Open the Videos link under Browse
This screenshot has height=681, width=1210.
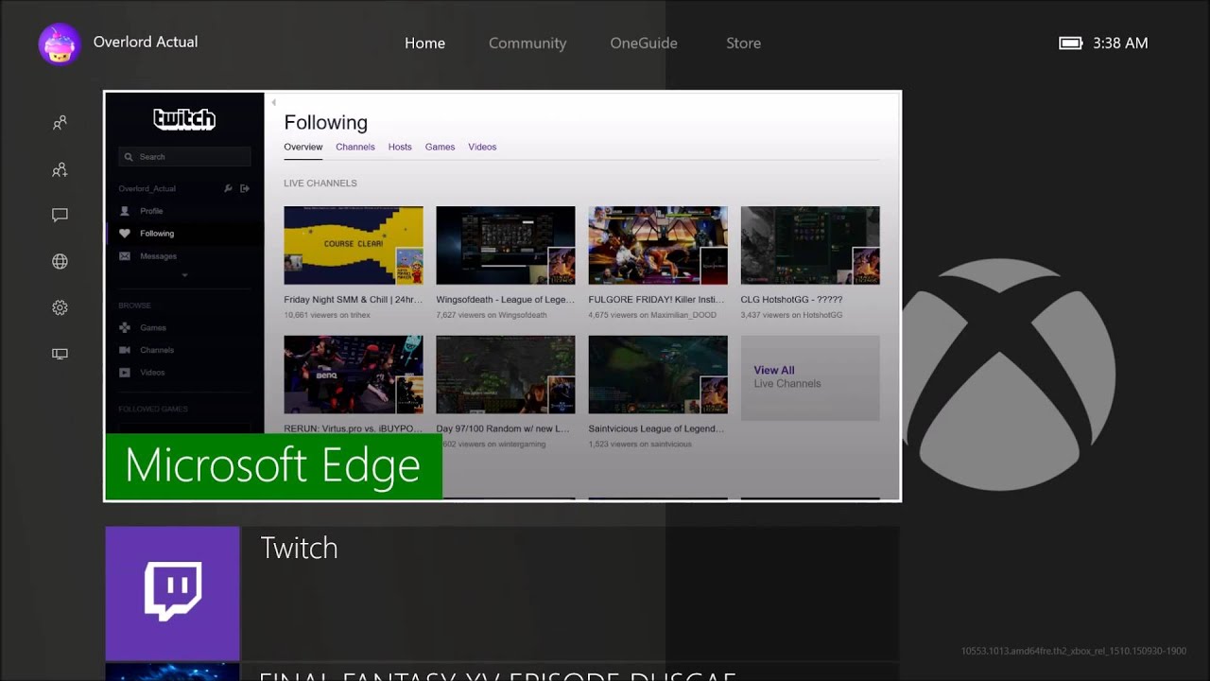(152, 373)
